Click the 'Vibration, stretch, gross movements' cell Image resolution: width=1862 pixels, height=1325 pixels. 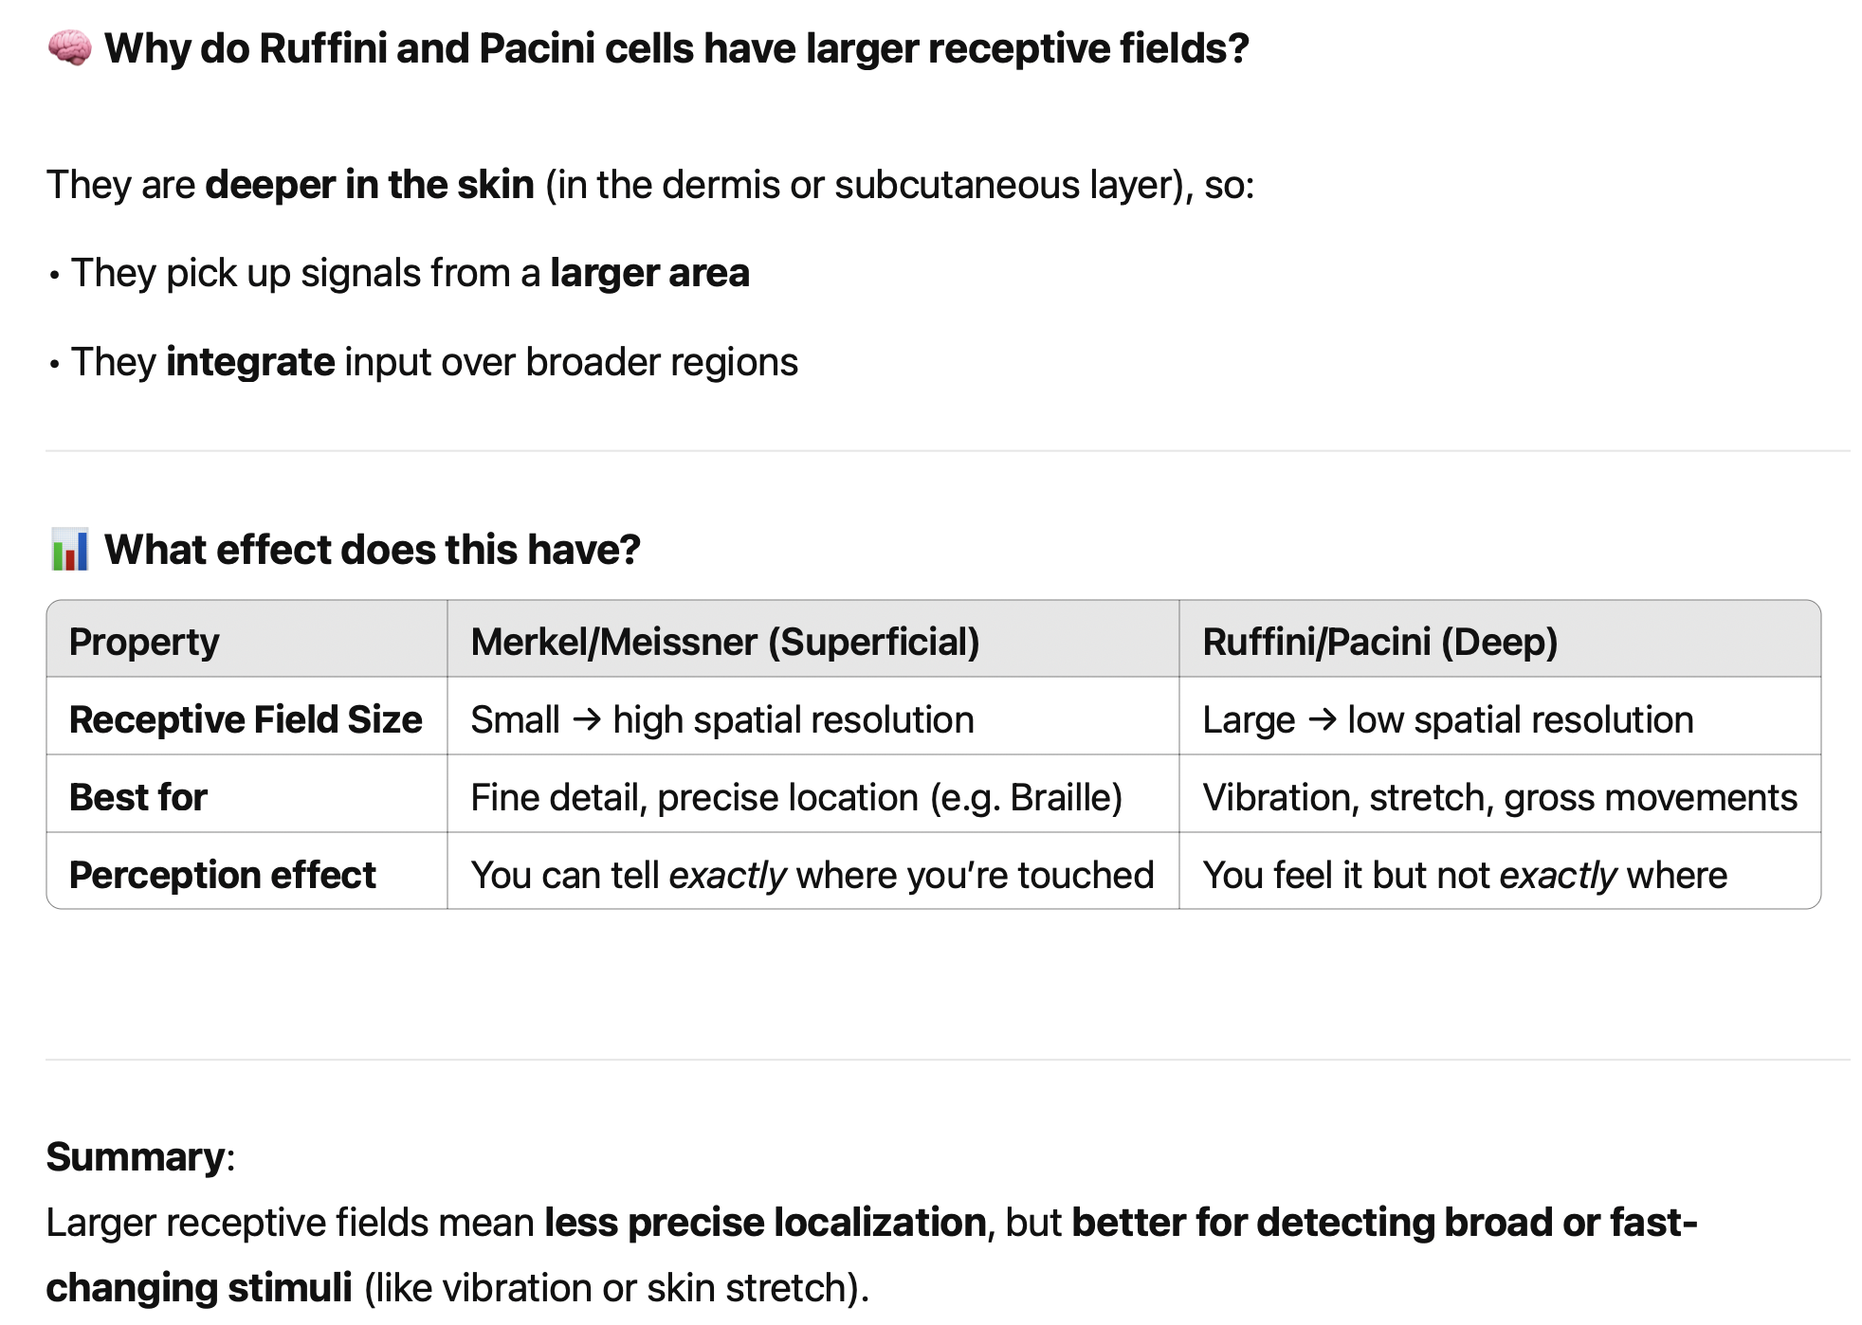1499,797
